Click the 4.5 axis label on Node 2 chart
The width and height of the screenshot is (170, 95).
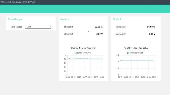[117, 55]
